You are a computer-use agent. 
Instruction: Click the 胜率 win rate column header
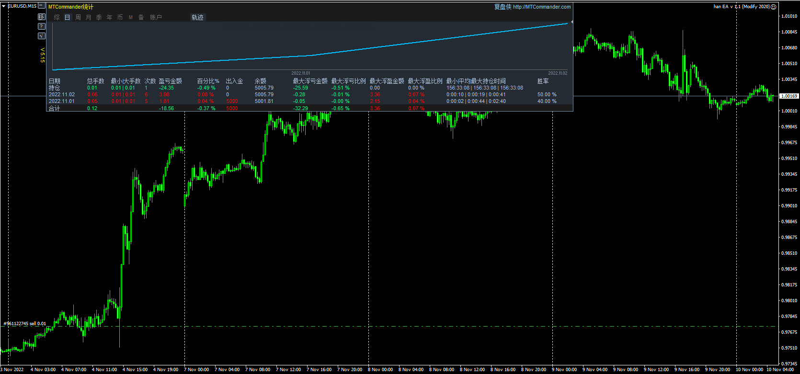[543, 81]
